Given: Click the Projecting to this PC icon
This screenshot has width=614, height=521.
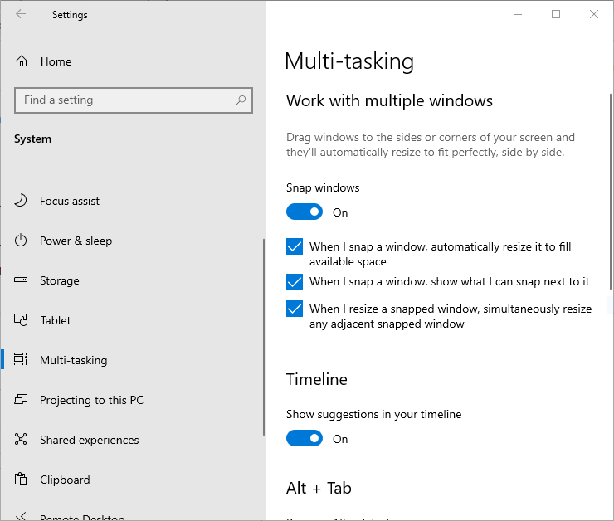Looking at the screenshot, I should (22, 400).
